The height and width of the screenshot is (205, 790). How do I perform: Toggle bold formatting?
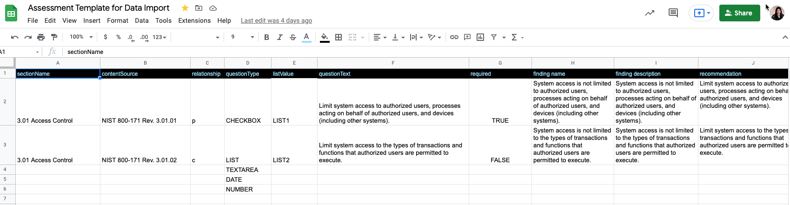click(266, 37)
